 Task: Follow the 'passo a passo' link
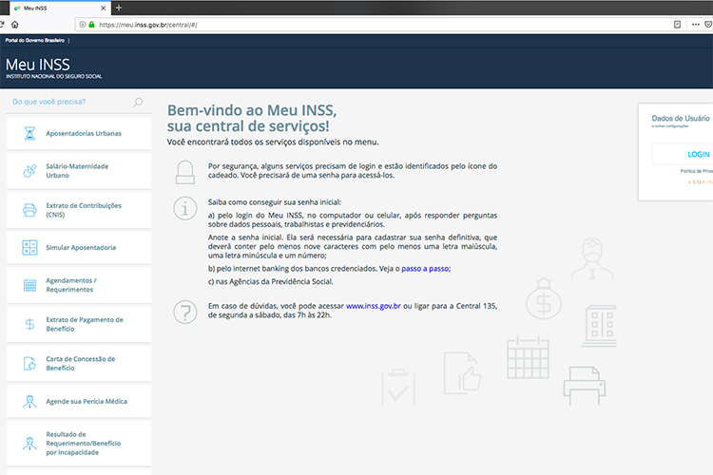tap(425, 269)
